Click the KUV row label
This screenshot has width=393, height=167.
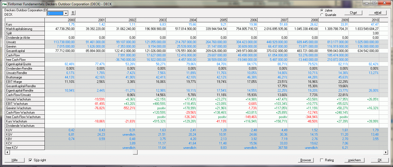(x=25, y=130)
